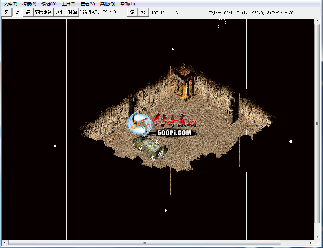The image size is (323, 248).
Task: Click the 范围限制 button
Action: tap(43, 12)
